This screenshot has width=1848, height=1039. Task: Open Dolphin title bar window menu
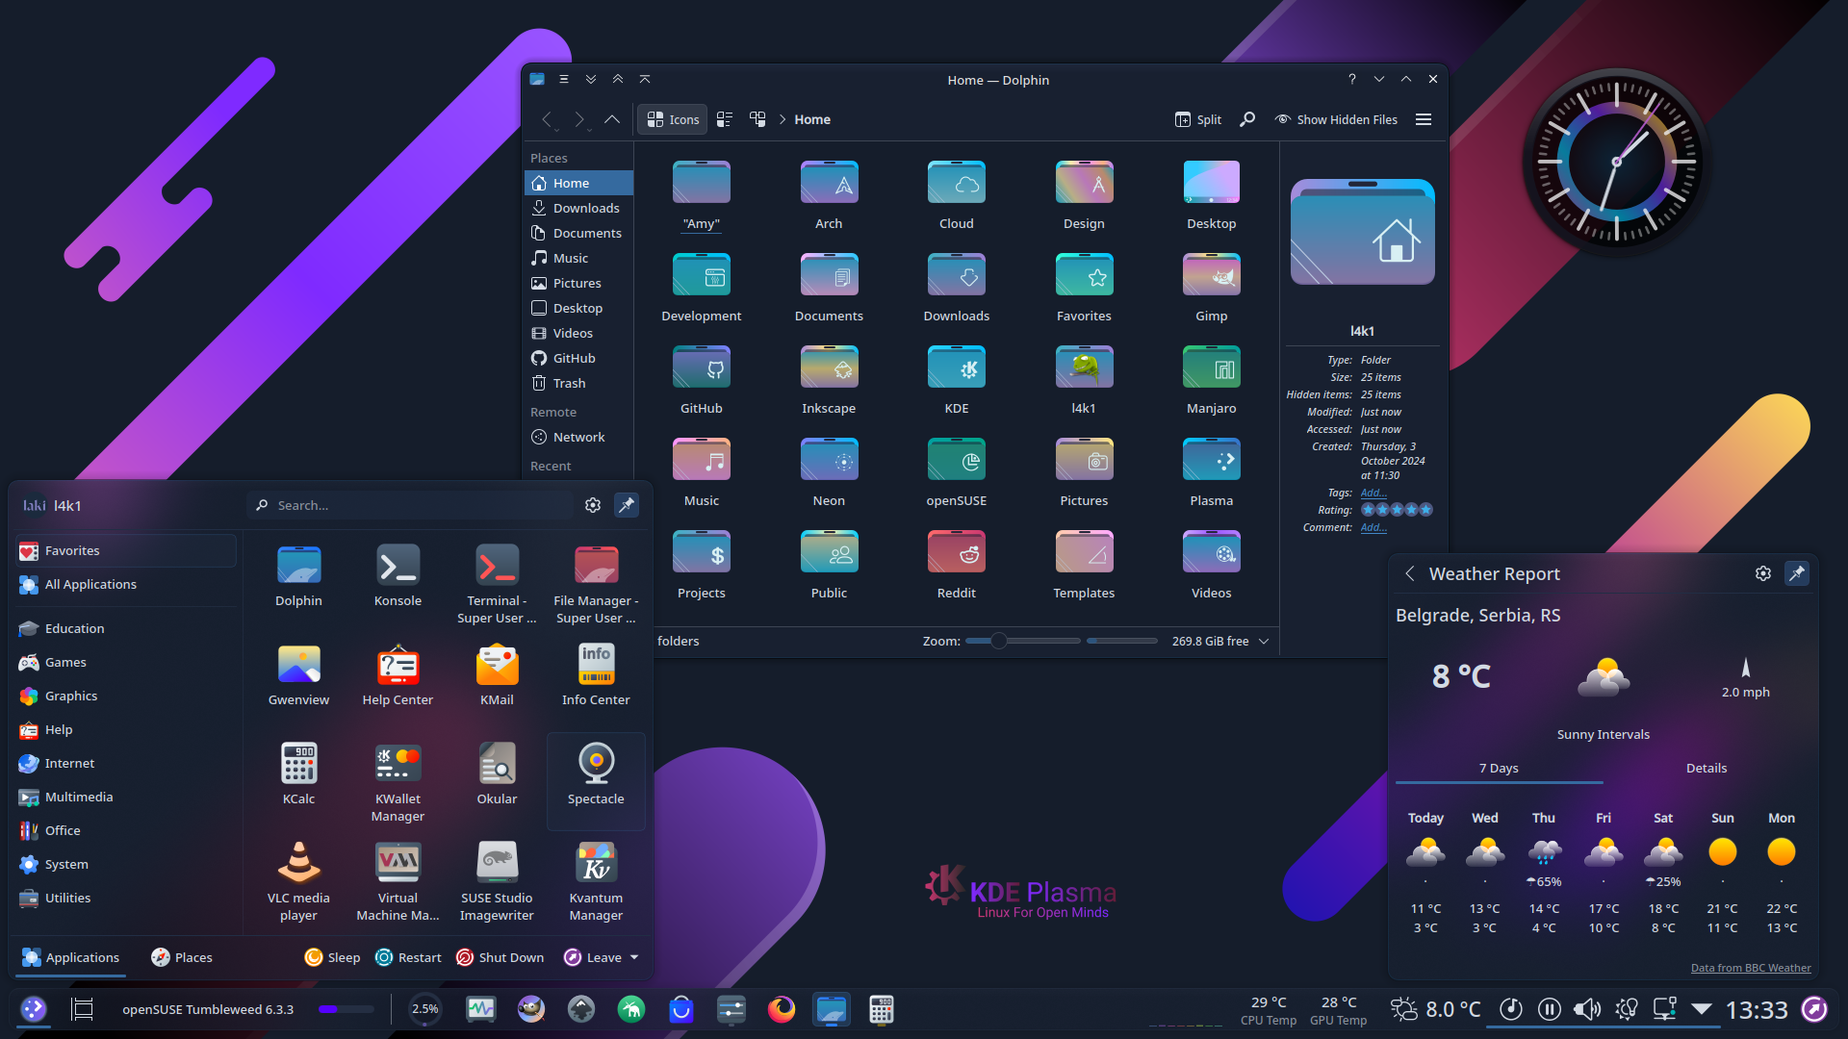564,80
